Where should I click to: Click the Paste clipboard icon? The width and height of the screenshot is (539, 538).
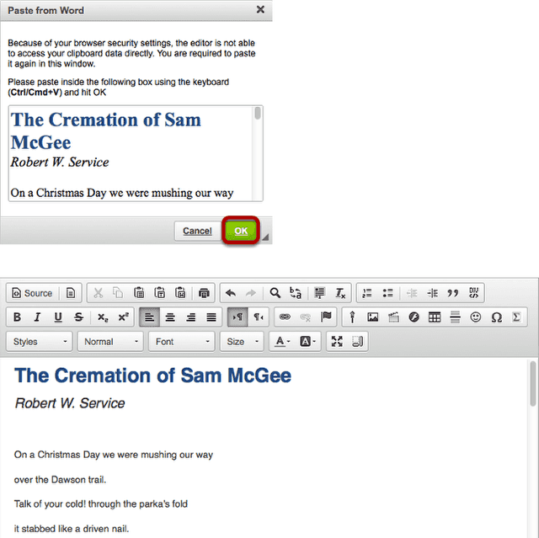pos(139,293)
